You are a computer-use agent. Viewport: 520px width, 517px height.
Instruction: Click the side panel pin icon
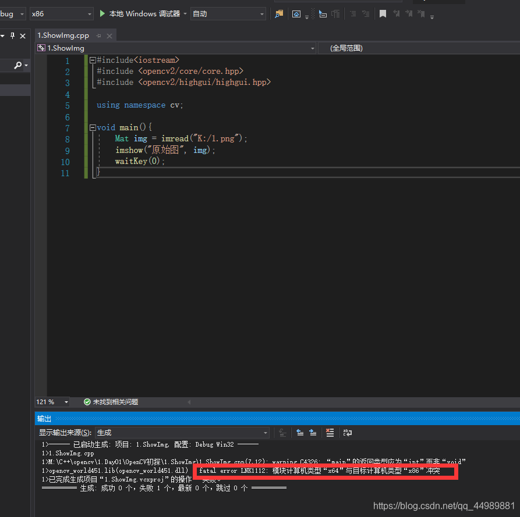pyautogui.click(x=12, y=35)
